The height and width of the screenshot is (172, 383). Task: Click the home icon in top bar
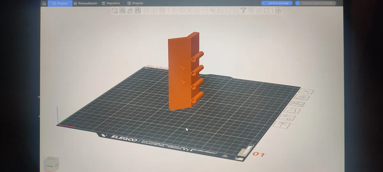coord(44,4)
